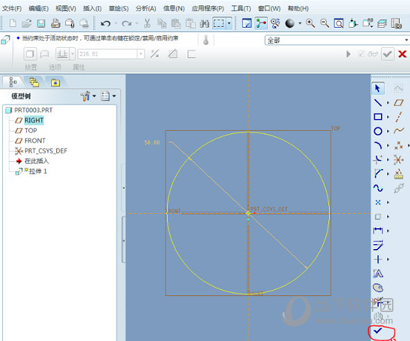The width and height of the screenshot is (410, 341).
Task: Open the 工具(T) menu
Action: tap(241, 8)
